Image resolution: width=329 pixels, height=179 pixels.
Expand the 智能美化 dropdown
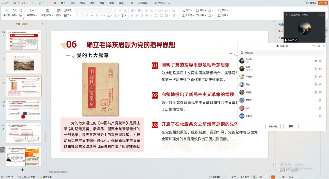217,177
